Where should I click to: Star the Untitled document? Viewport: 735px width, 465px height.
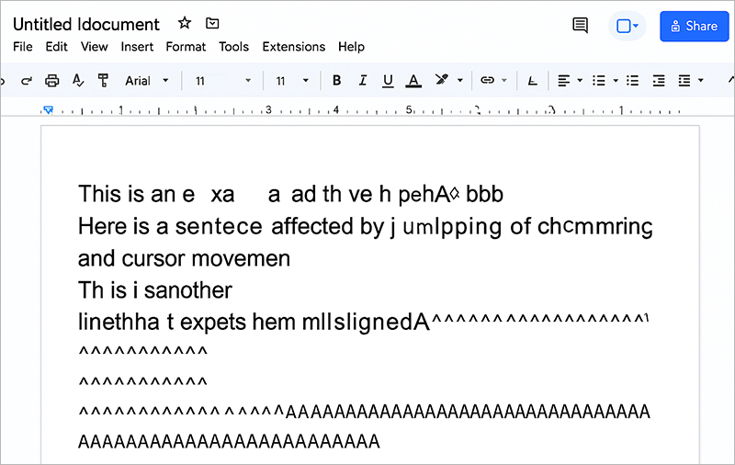pyautogui.click(x=185, y=23)
